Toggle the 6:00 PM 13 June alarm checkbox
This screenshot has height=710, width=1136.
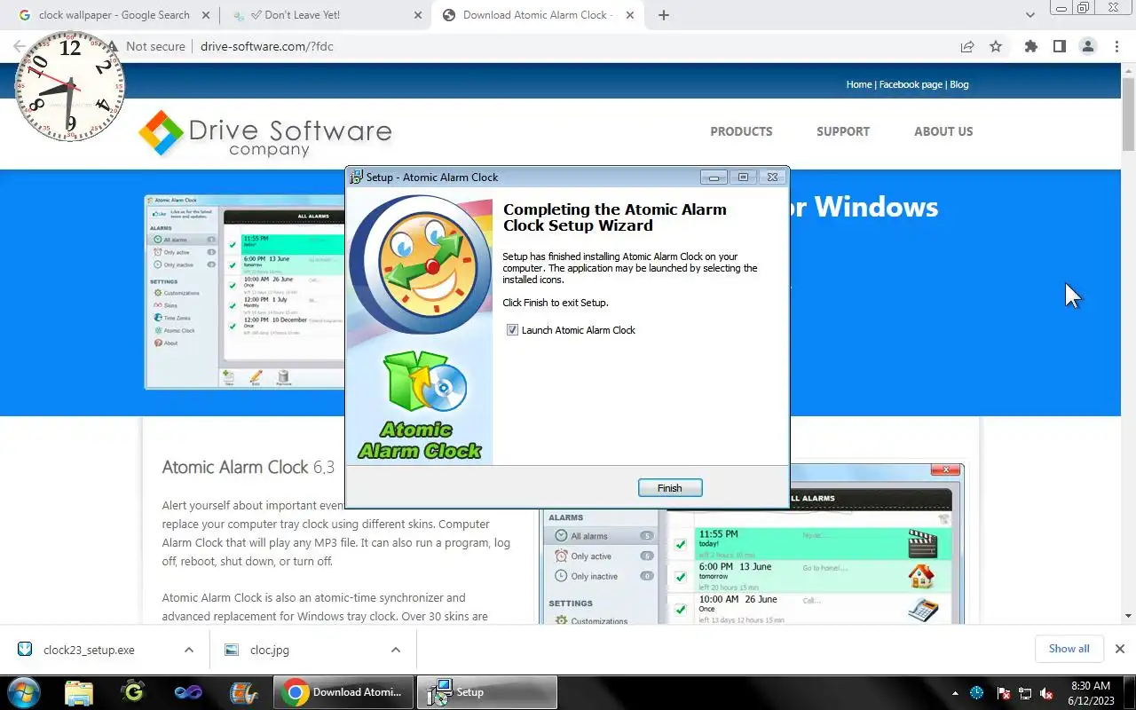pyautogui.click(x=681, y=577)
